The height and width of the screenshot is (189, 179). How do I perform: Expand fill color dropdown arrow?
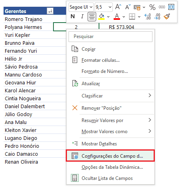(108, 17)
